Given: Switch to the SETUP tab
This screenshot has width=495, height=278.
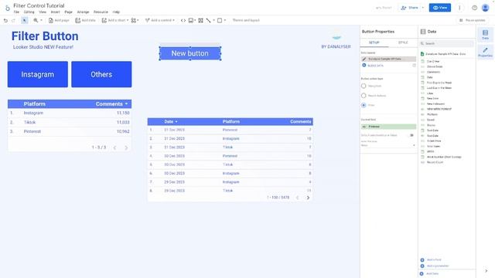Looking at the screenshot, I should click(x=374, y=42).
